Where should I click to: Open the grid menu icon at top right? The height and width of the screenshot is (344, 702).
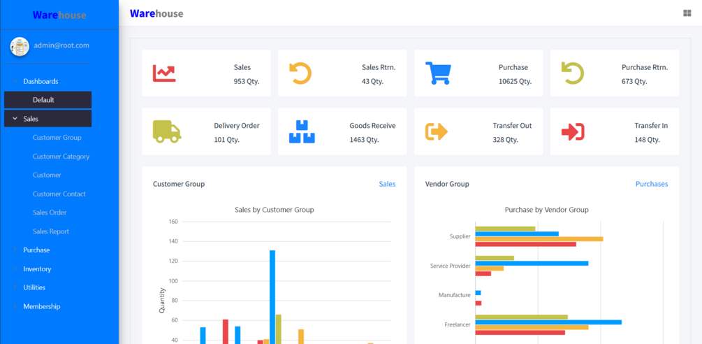click(687, 13)
